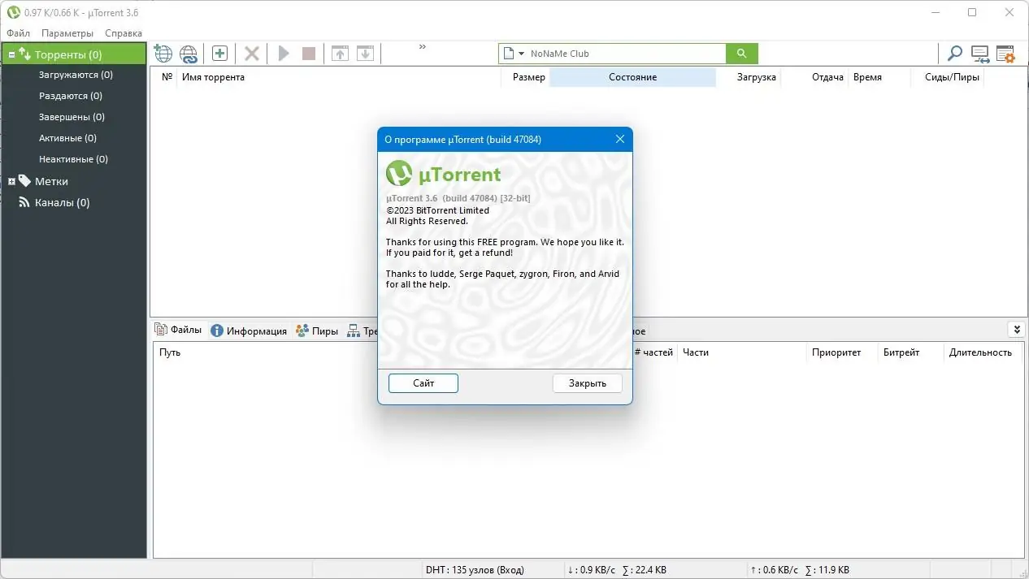
Task: Switch to the Информация tab
Action: [x=249, y=331]
